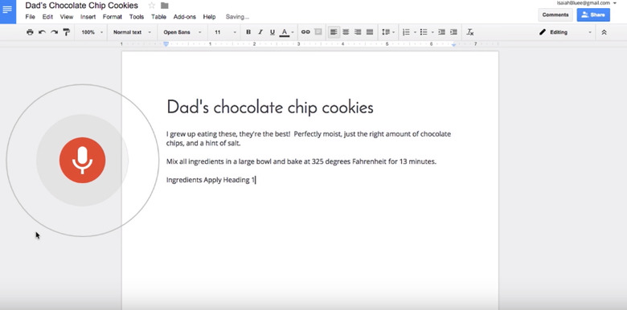Open the line spacing dropdown
The height and width of the screenshot is (310, 627).
388,32
